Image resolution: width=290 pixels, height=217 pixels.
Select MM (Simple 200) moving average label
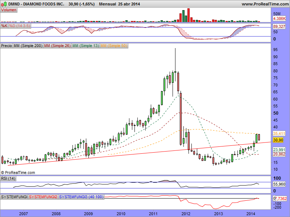(x=28, y=46)
